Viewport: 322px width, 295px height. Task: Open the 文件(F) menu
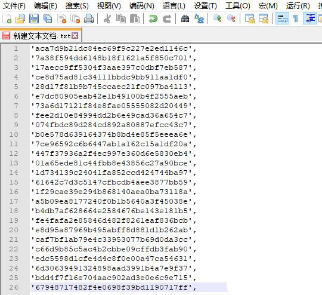click(14, 5)
